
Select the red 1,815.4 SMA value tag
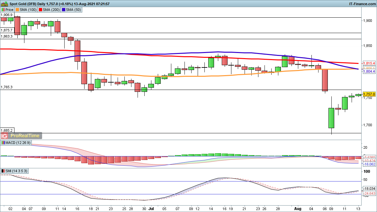(369, 63)
